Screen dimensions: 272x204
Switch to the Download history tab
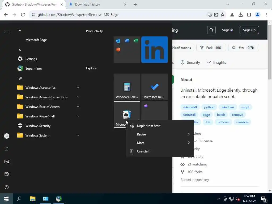[x=97, y=5]
